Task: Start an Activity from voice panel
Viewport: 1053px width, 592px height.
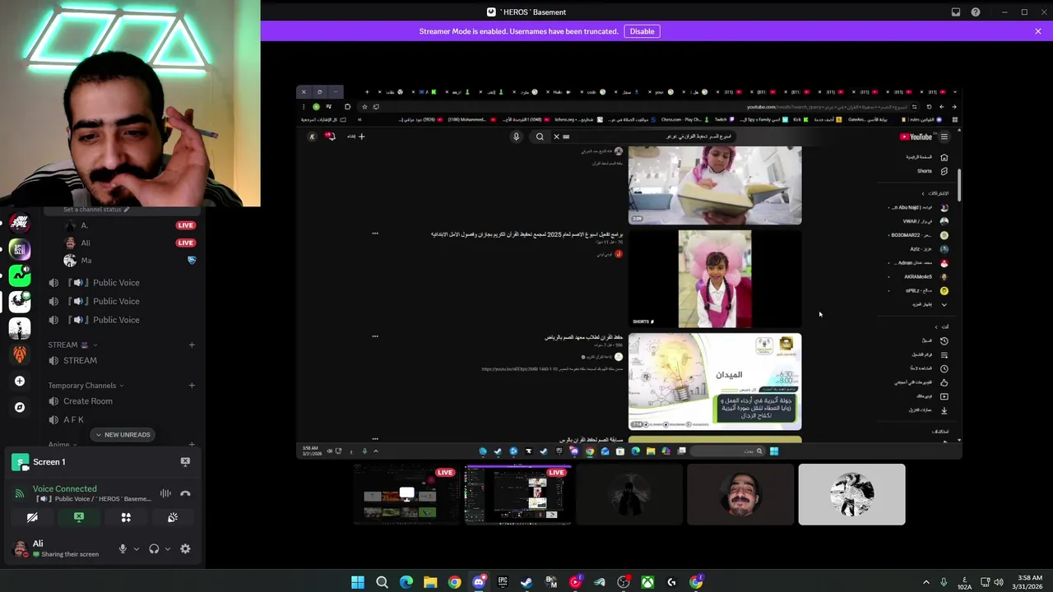Action: click(x=126, y=517)
